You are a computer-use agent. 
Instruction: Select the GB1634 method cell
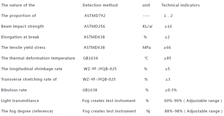90,58
